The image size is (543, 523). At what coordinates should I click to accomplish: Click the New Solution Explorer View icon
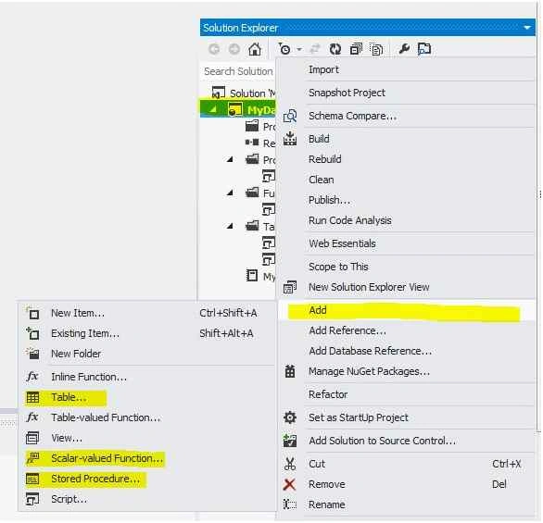(x=290, y=287)
